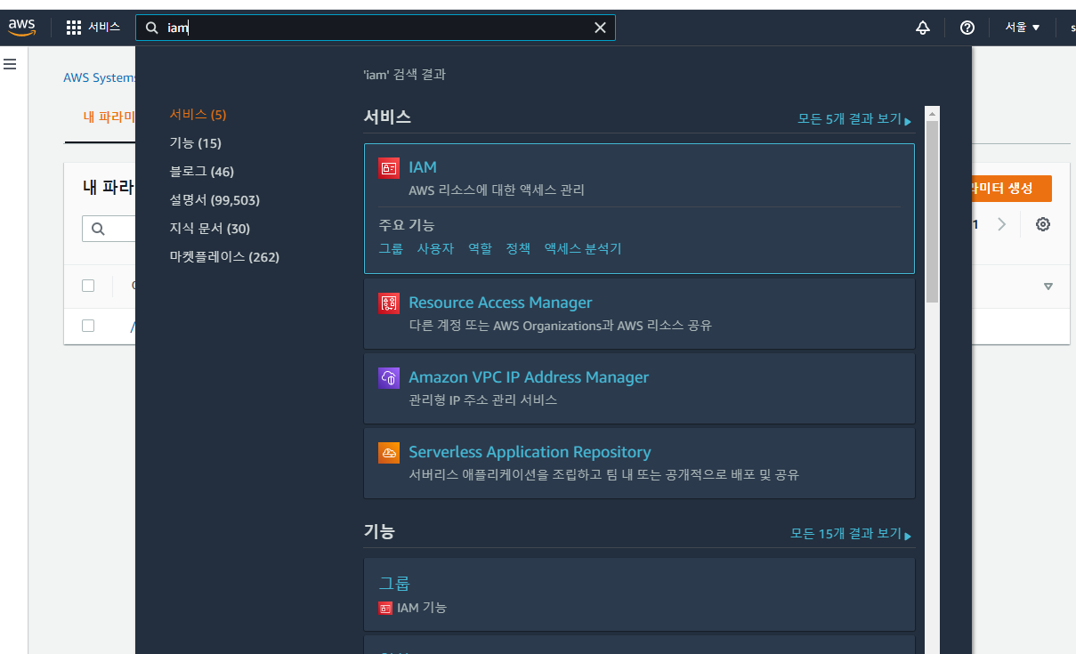Viewport: 1076px width, 654px height.
Task: Click the Amazon VPC IP Address Manager icon
Action: coord(389,377)
